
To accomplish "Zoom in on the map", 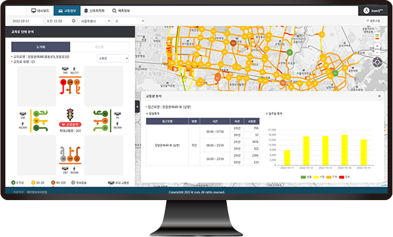I will coord(377,46).
